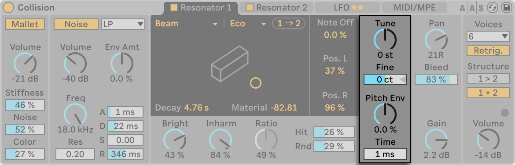Click the noise filter Freq knob
Viewport: 515px width, 165px height.
(75, 115)
